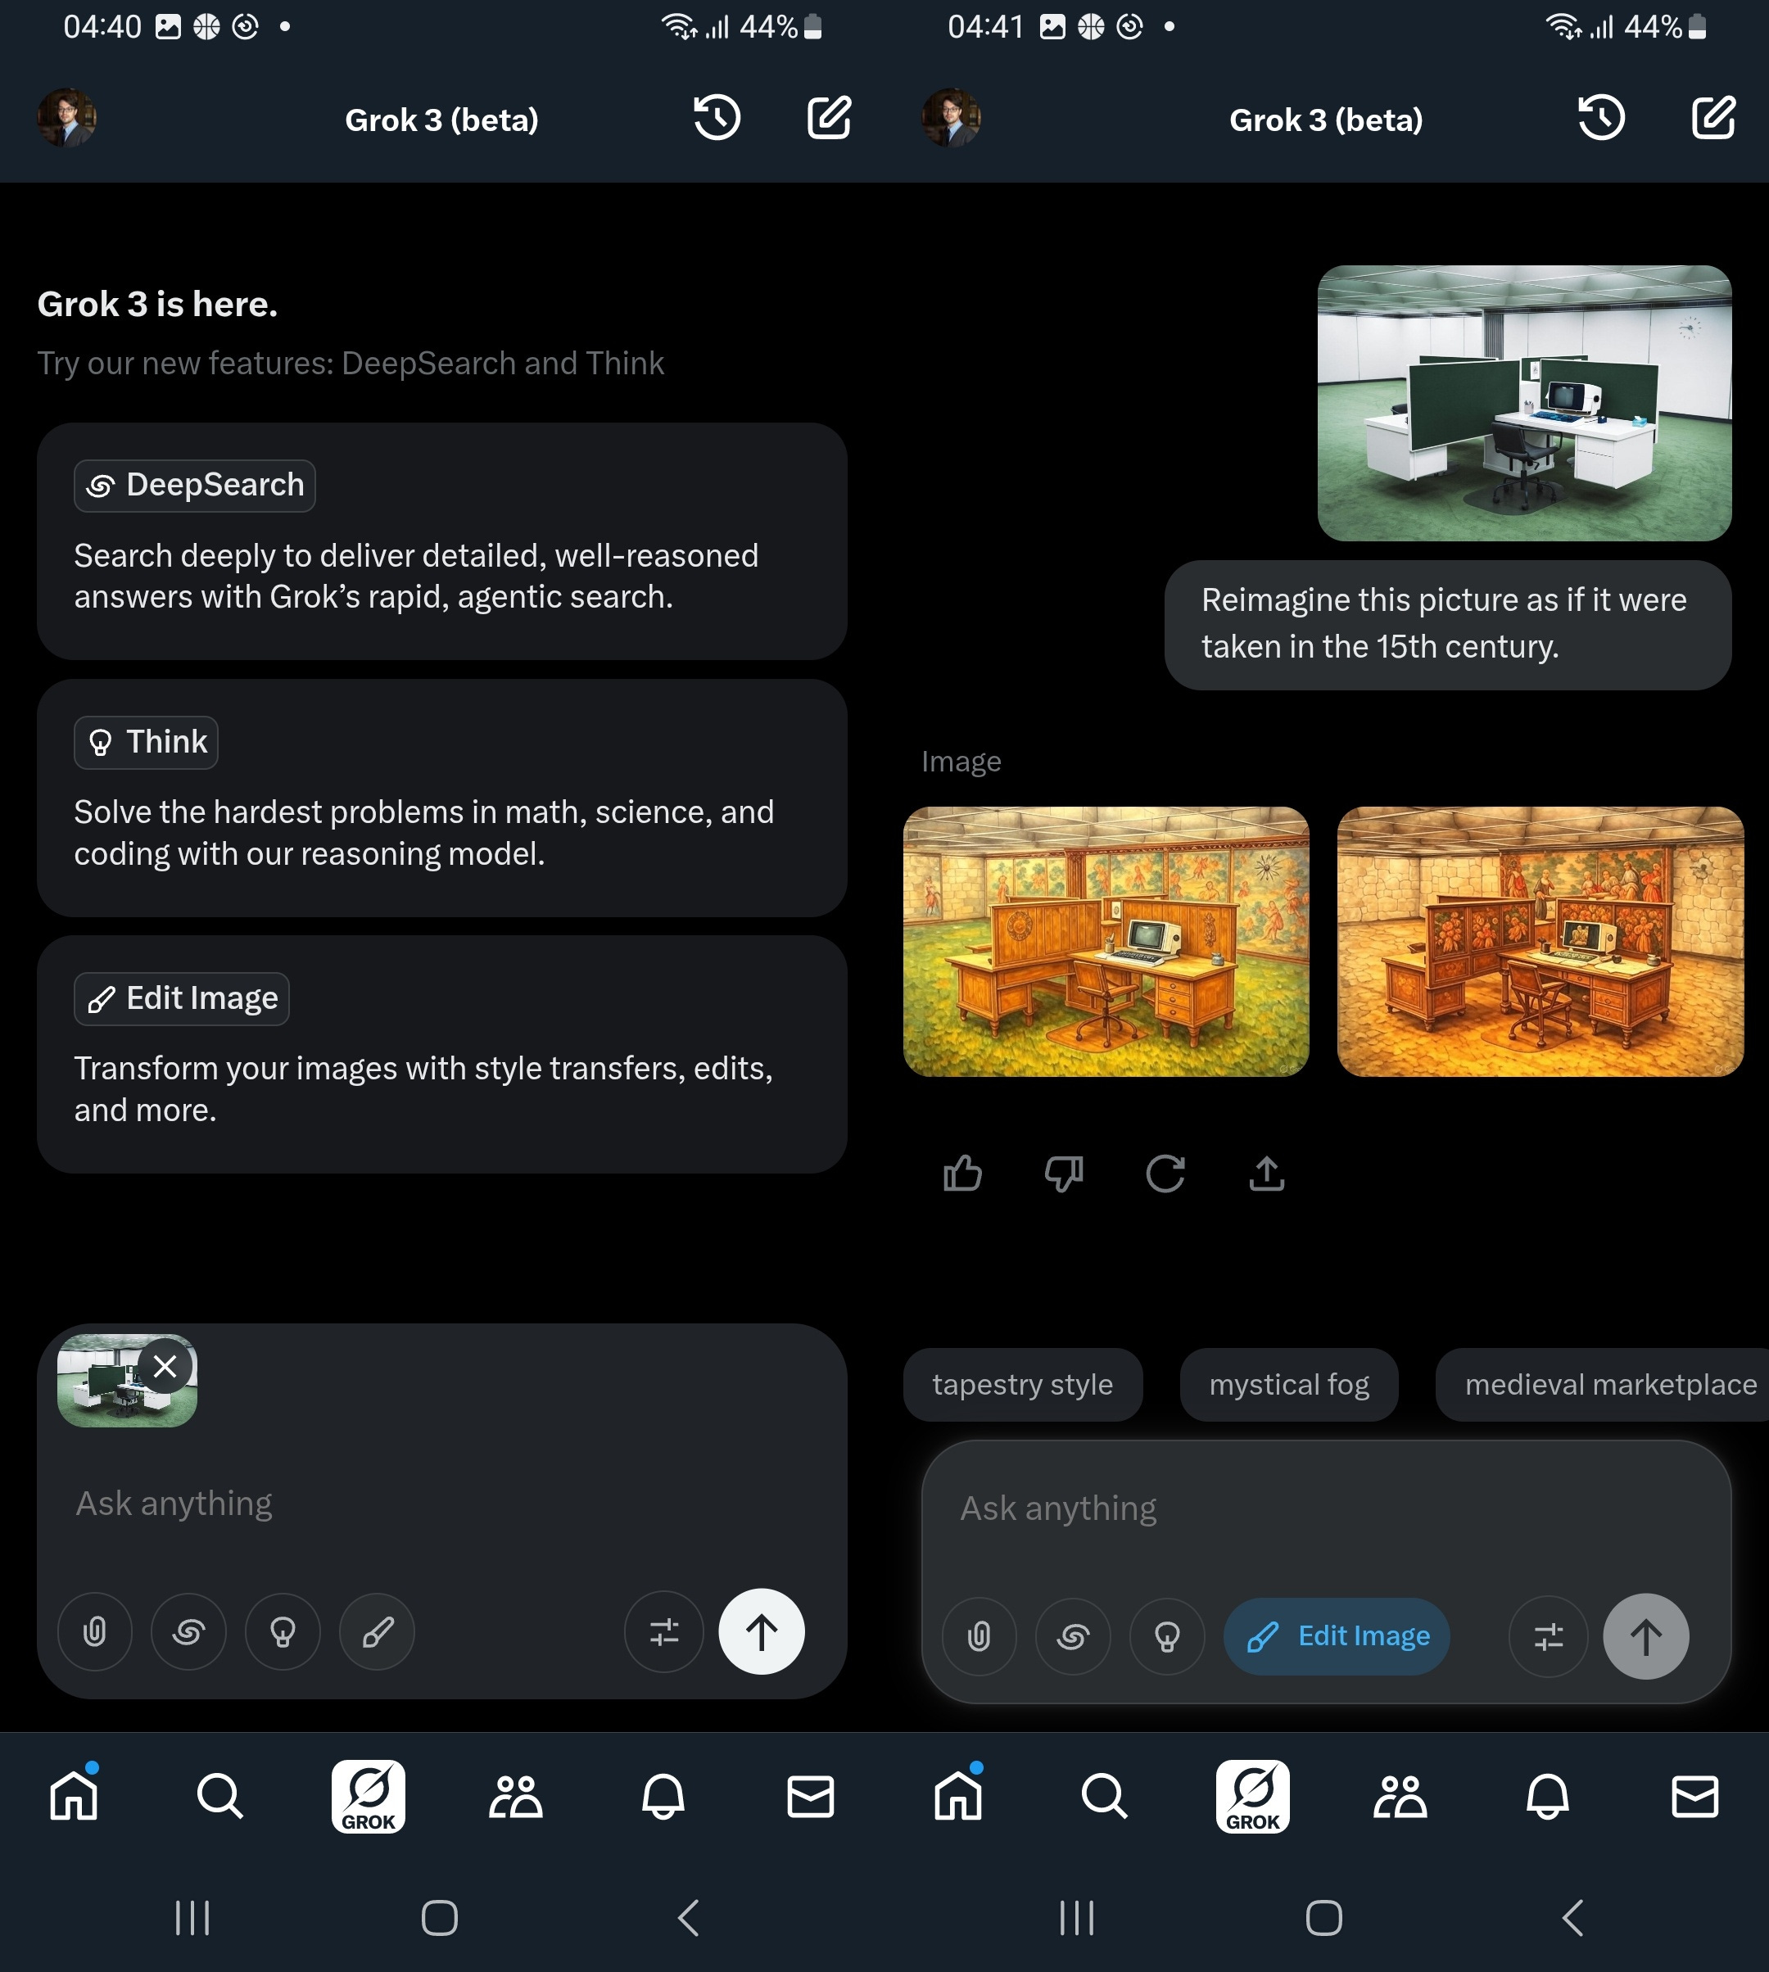Toggle the Edit Image brush in the left input
Image resolution: width=1769 pixels, height=1972 pixels.
coord(377,1631)
